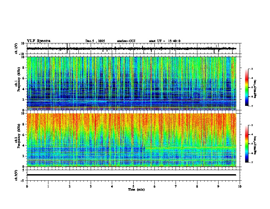
Task: Click the 'Time (min)' x-axis label
Action: point(136,190)
